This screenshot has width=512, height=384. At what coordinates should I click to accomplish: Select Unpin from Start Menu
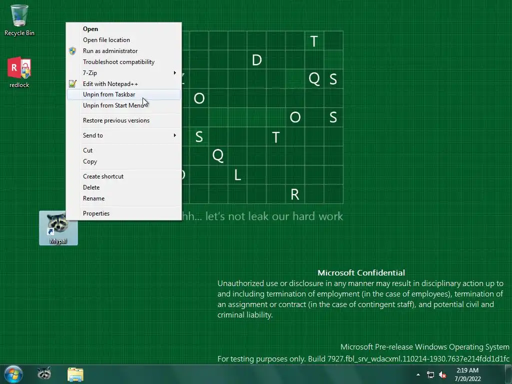tap(124, 105)
